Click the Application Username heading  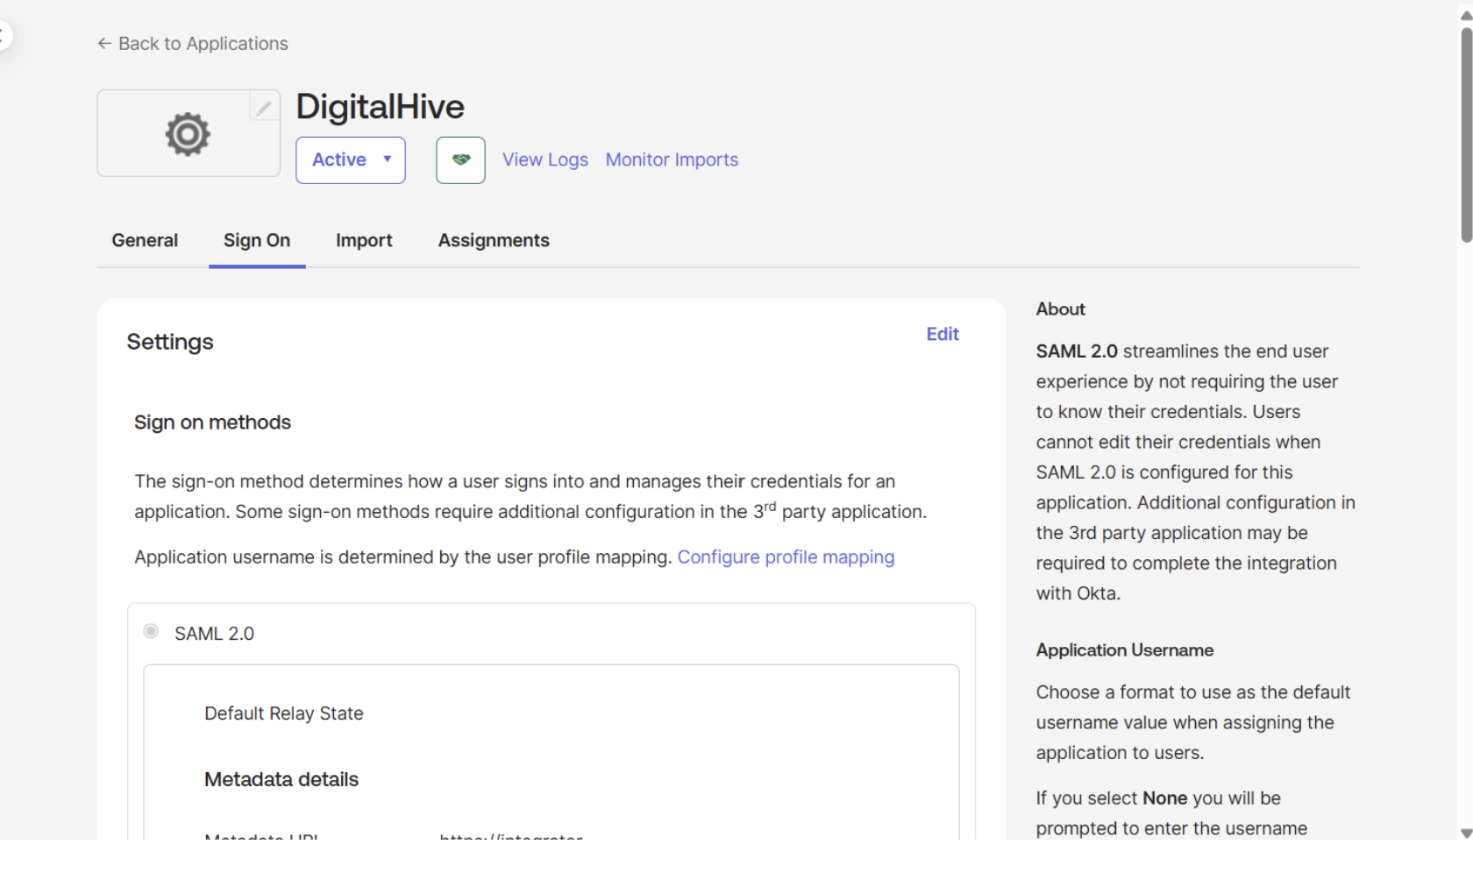coord(1125,650)
